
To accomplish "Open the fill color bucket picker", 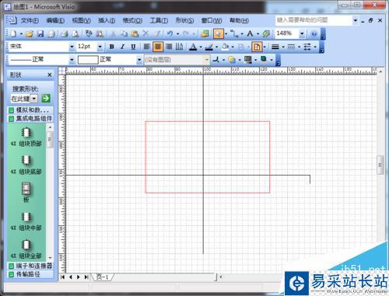I will 225,47.
